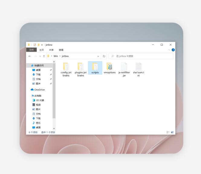Select the config-jetbrains folder
The height and width of the screenshot is (174, 201).
coord(66,69)
